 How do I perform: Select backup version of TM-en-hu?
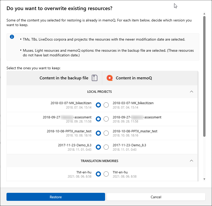[98, 174]
